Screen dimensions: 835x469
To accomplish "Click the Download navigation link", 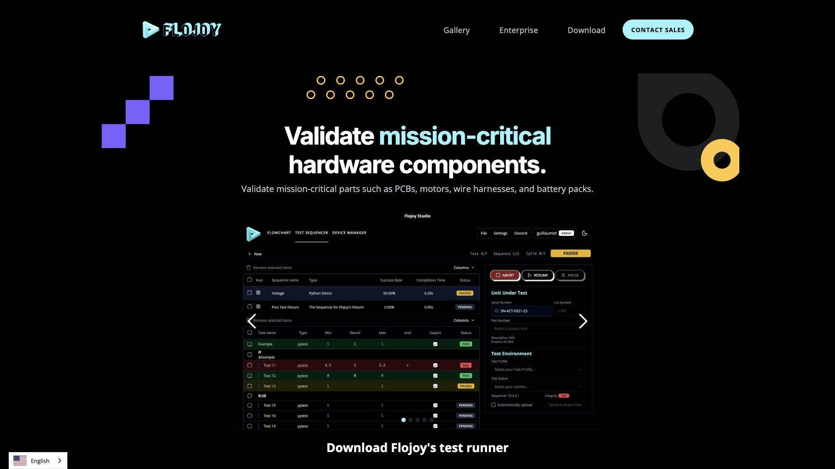I will [586, 30].
